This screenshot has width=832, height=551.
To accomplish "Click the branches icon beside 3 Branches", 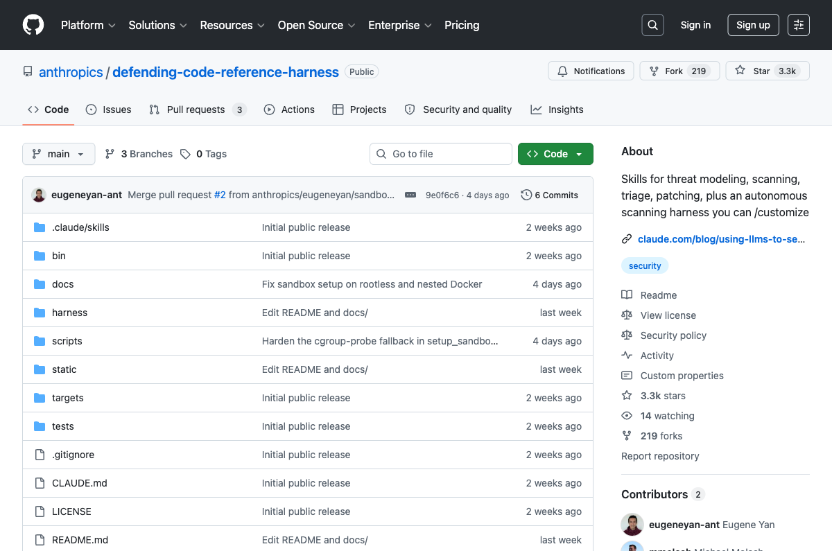I will tap(110, 154).
